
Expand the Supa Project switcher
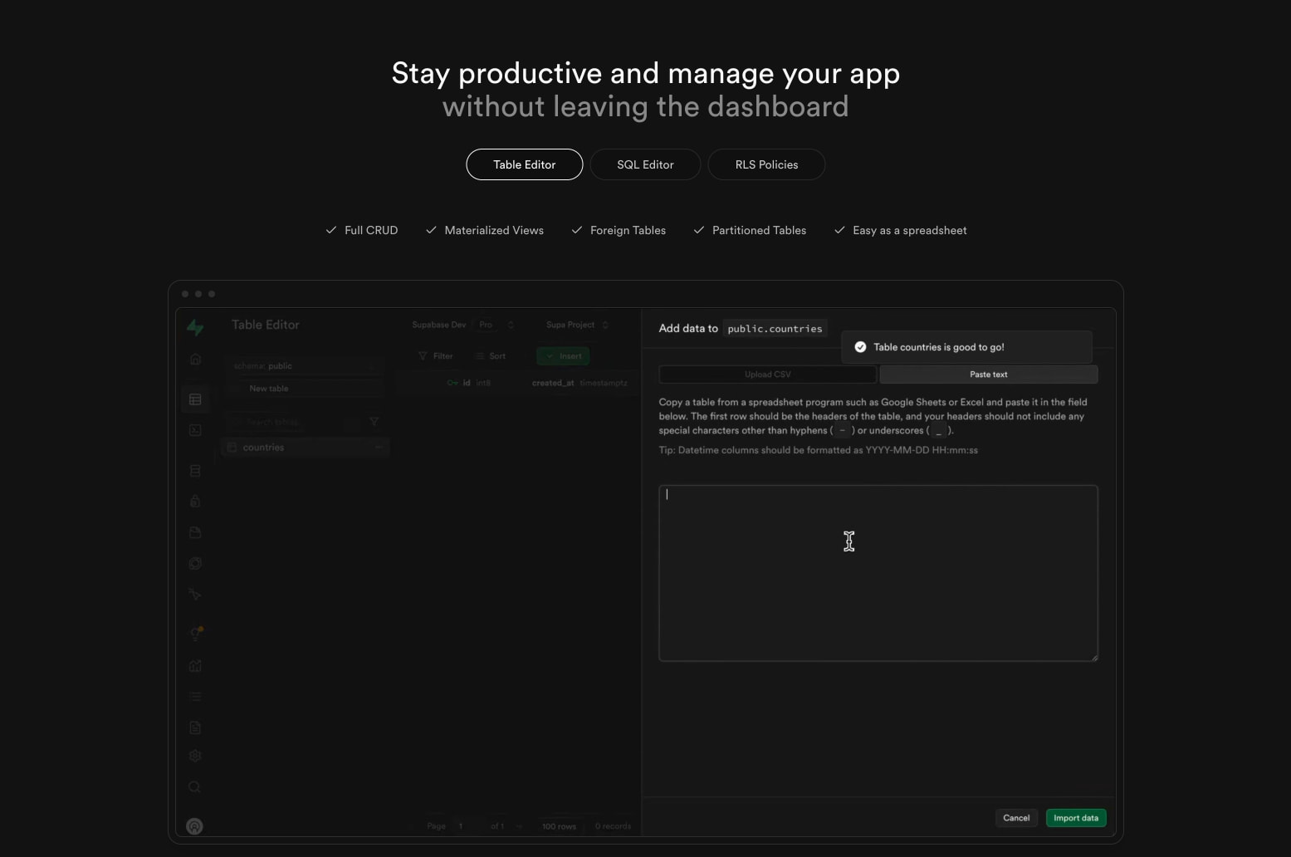point(605,325)
